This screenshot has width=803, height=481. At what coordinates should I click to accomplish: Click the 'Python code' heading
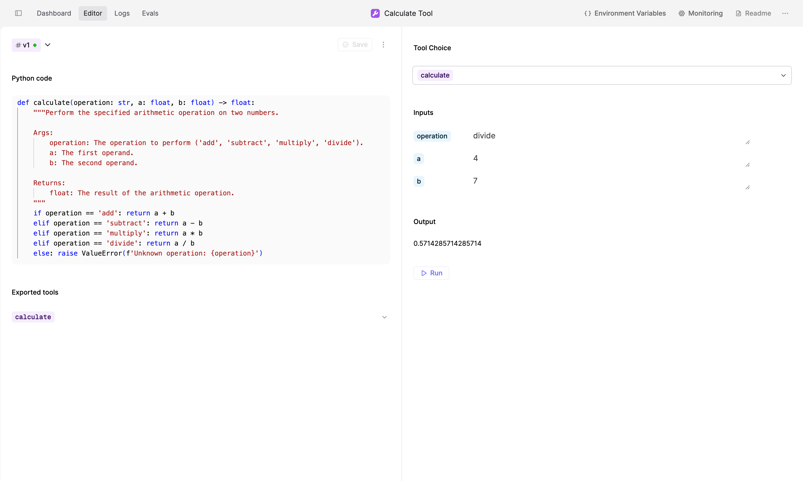pyautogui.click(x=32, y=78)
